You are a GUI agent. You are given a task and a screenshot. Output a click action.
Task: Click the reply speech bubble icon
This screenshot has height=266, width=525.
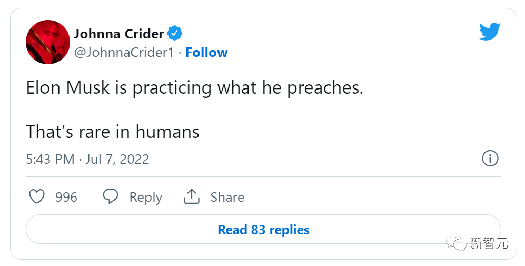point(110,197)
